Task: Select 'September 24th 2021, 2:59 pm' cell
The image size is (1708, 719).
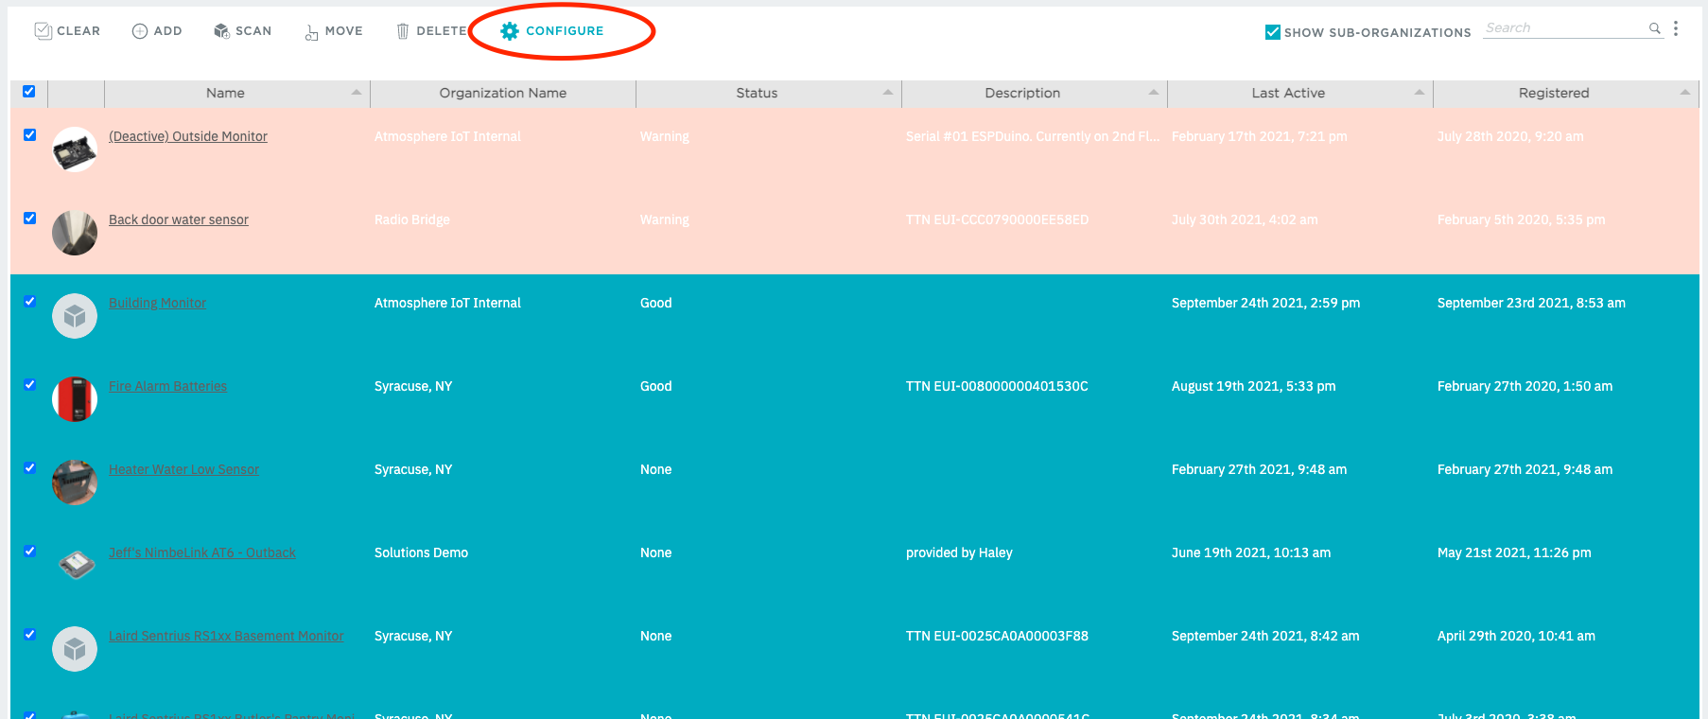Action: [1265, 303]
